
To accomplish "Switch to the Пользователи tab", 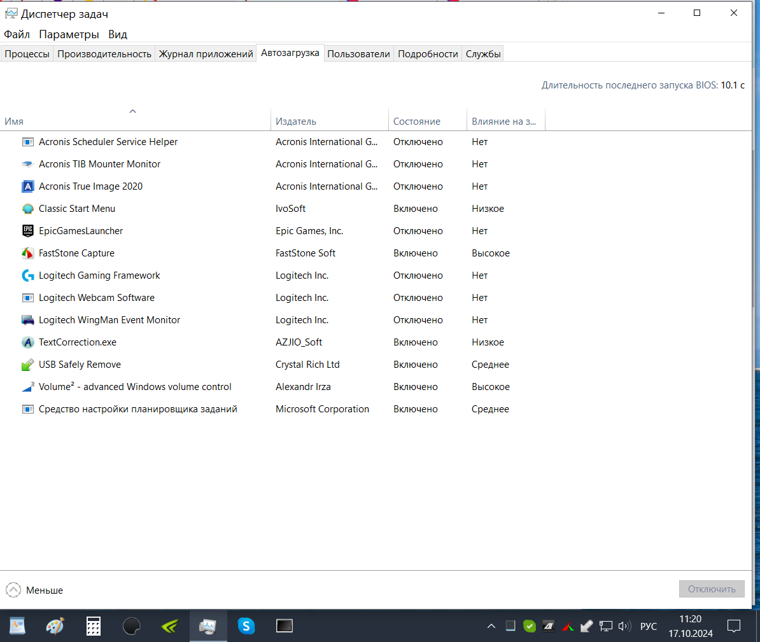I will tap(358, 54).
